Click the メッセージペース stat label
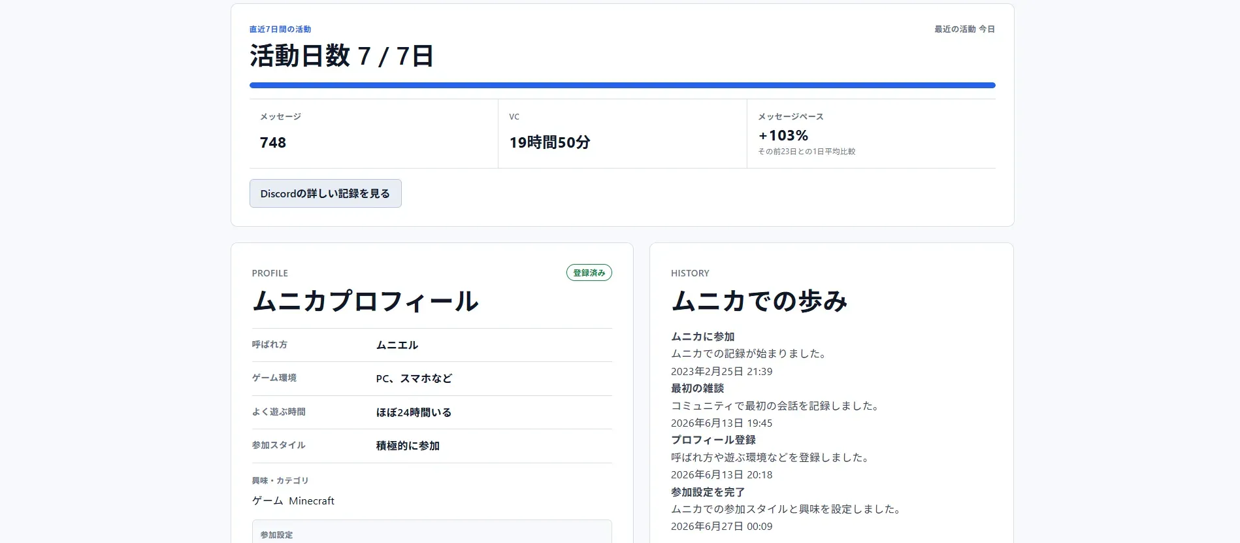 click(x=791, y=116)
